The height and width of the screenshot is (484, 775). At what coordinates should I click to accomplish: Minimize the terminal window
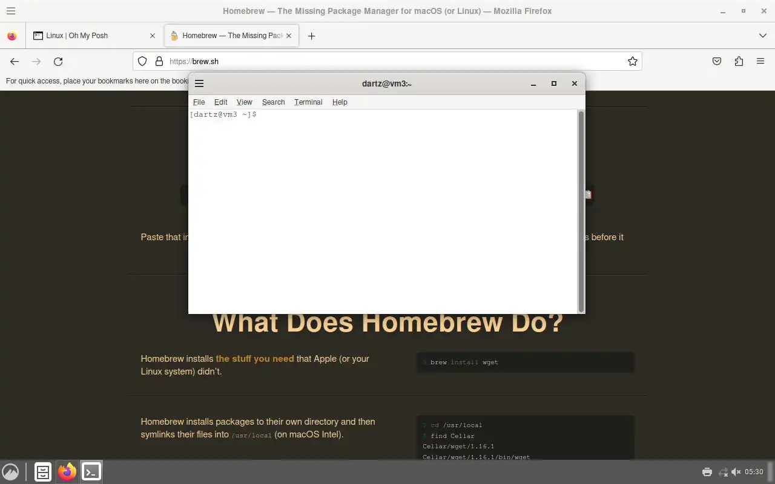point(533,83)
